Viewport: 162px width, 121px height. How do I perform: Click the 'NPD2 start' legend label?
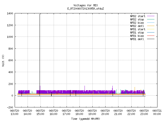pyautogui.click(x=138, y=16)
